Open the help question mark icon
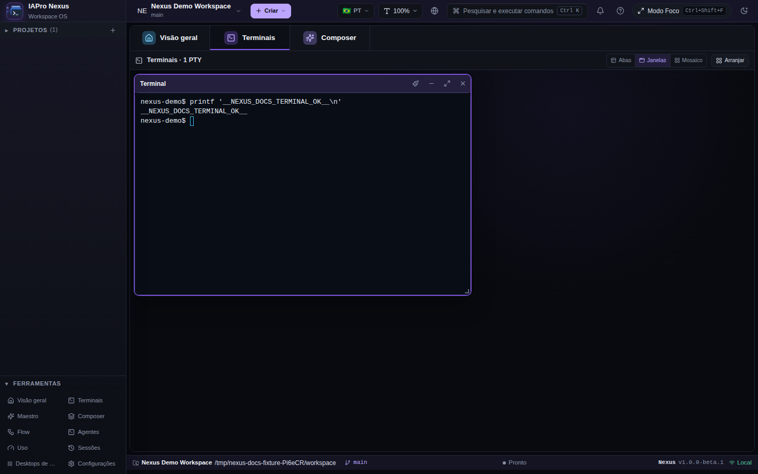 click(620, 11)
